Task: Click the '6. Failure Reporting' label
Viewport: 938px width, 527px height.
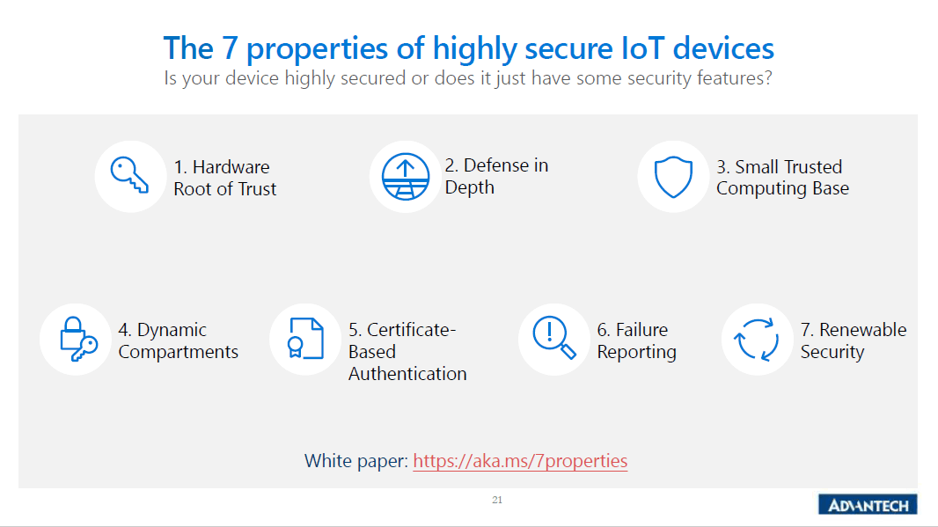Action: click(x=636, y=340)
